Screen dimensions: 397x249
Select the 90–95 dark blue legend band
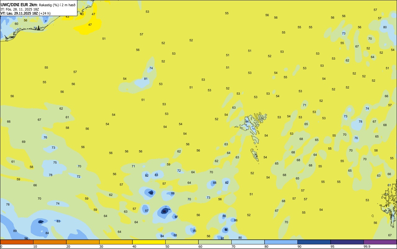tap(314, 242)
